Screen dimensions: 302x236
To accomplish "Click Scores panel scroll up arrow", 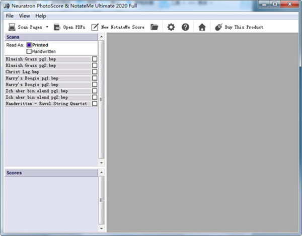I will coord(101,172).
